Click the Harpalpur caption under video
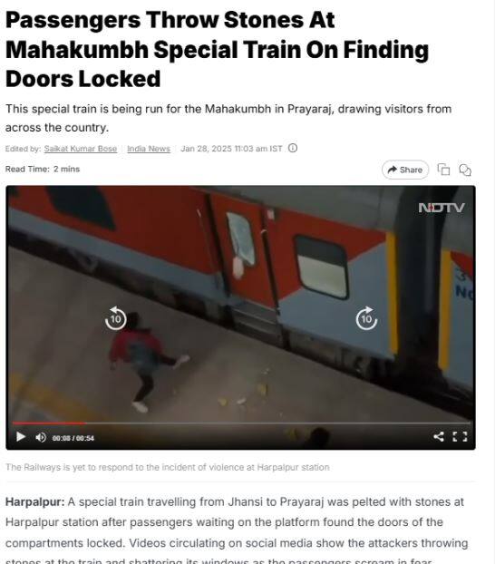This screenshot has width=495, height=564. click(168, 467)
